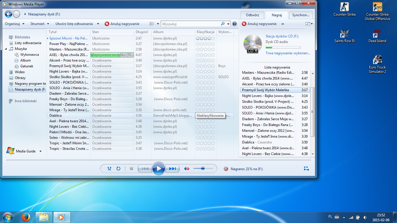Viewport: 397px width, 223px height.
Task: Skip to the next track
Action: pyautogui.click(x=172, y=168)
